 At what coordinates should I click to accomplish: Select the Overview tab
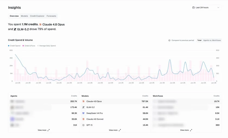[14, 16]
